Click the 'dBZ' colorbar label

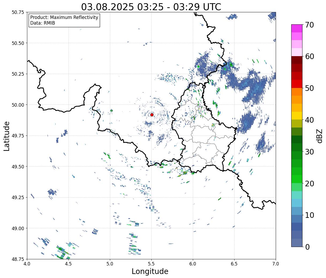320,136
